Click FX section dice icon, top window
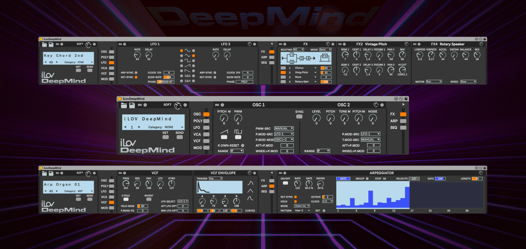526x249 pixels. point(328,44)
